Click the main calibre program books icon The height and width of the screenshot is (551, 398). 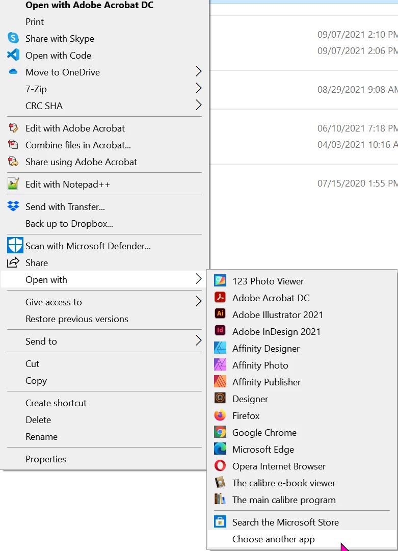tap(220, 499)
